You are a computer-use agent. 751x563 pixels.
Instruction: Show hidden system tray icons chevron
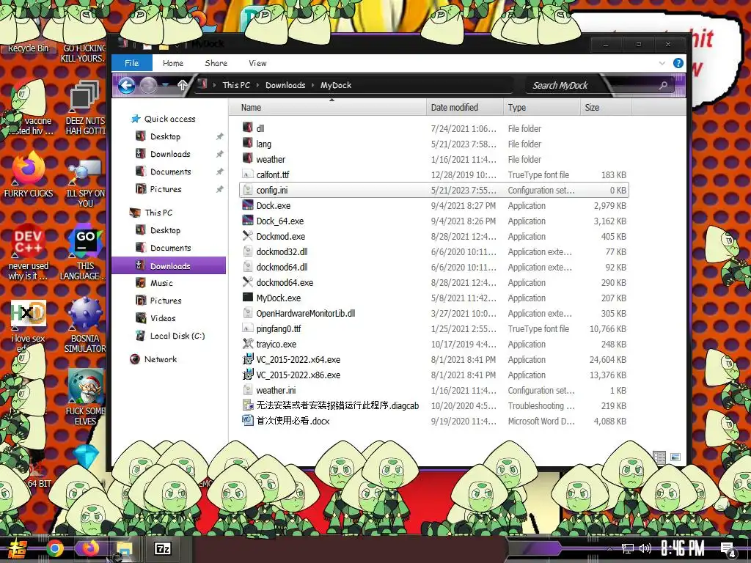(x=609, y=548)
